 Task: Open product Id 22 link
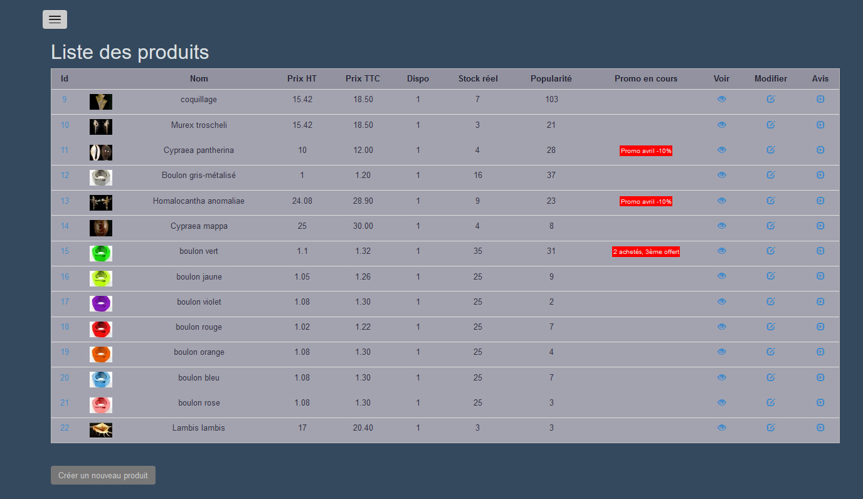65,428
